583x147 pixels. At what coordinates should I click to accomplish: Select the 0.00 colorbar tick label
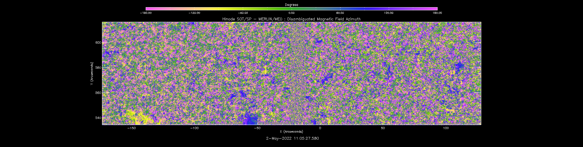pyautogui.click(x=291, y=13)
